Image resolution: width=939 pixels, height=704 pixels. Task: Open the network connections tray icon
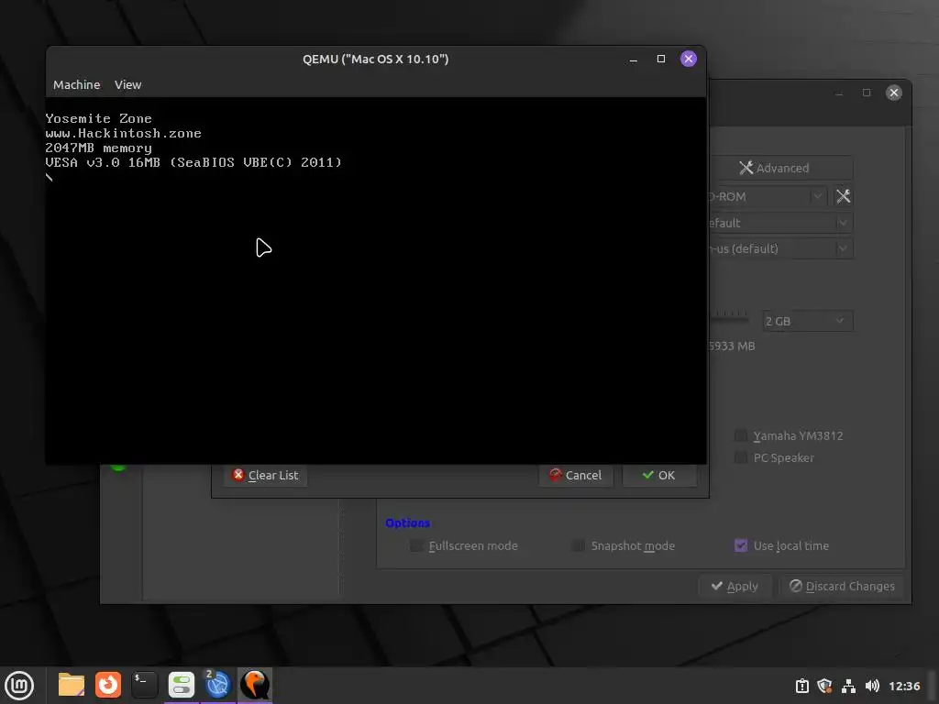click(848, 686)
